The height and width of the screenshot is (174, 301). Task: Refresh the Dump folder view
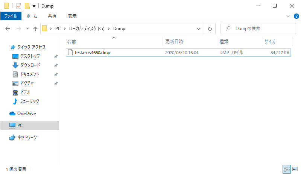(x=210, y=29)
